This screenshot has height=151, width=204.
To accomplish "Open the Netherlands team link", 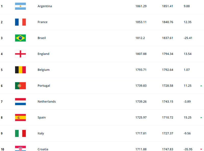I will pos(47,102).
